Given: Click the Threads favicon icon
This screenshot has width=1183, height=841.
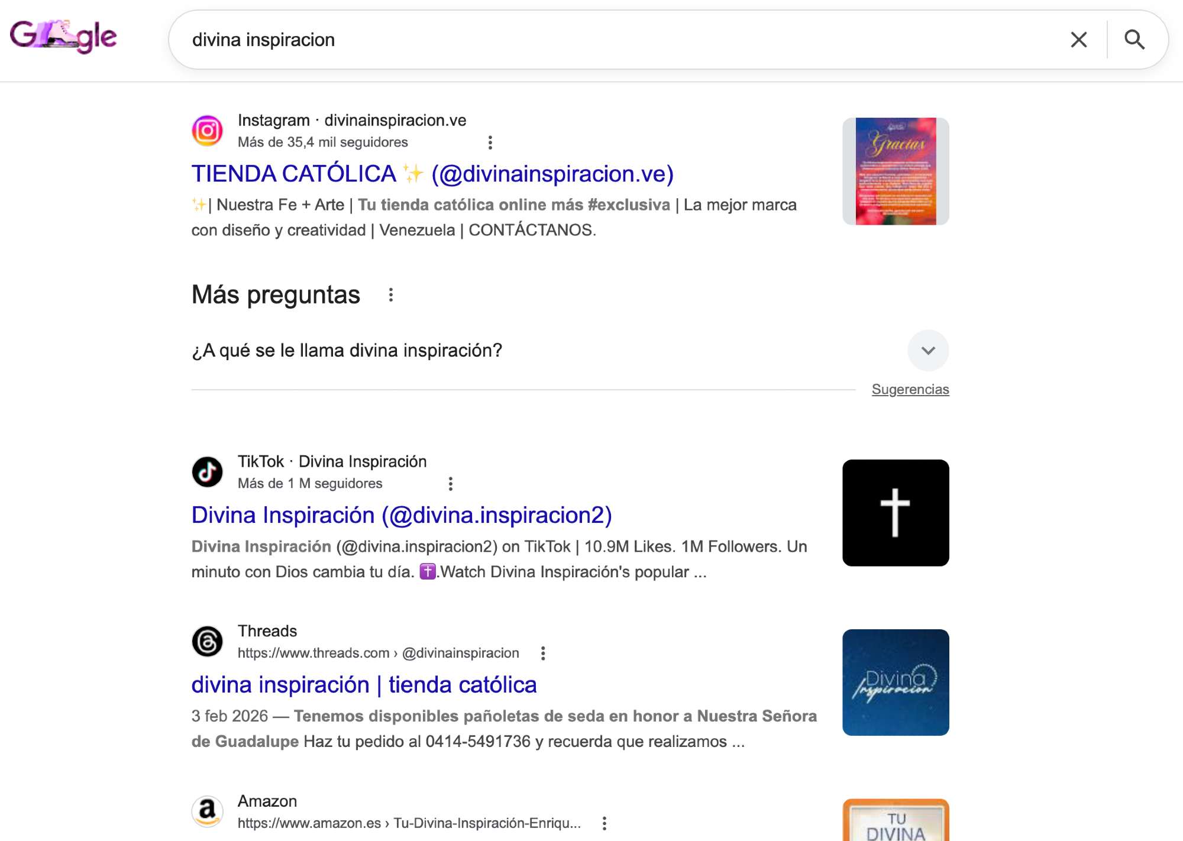Looking at the screenshot, I should (x=207, y=642).
